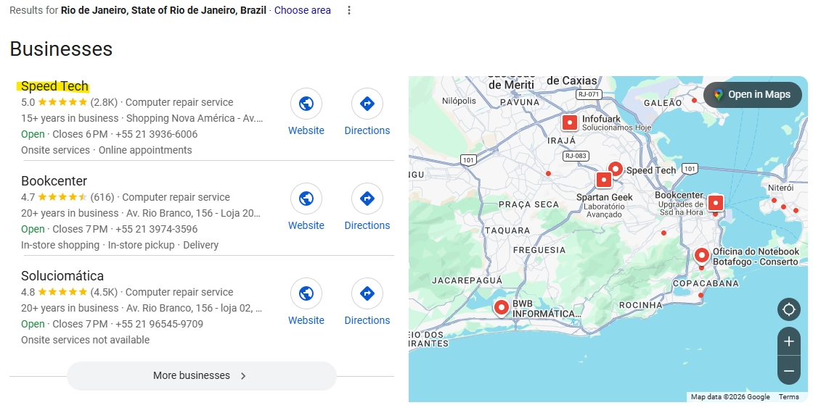Click the Choose area link
This screenshot has width=813, height=413.
coord(302,10)
